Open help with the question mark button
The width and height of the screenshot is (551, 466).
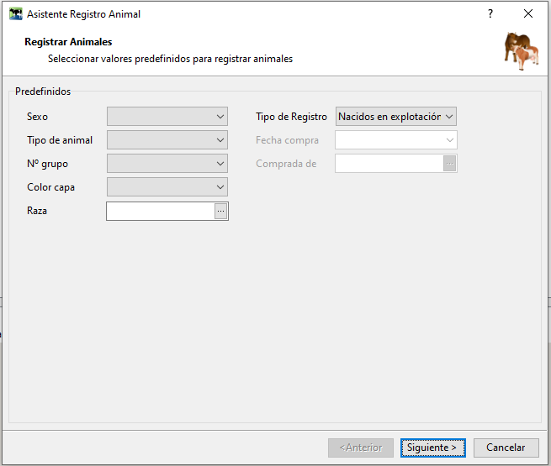click(490, 14)
